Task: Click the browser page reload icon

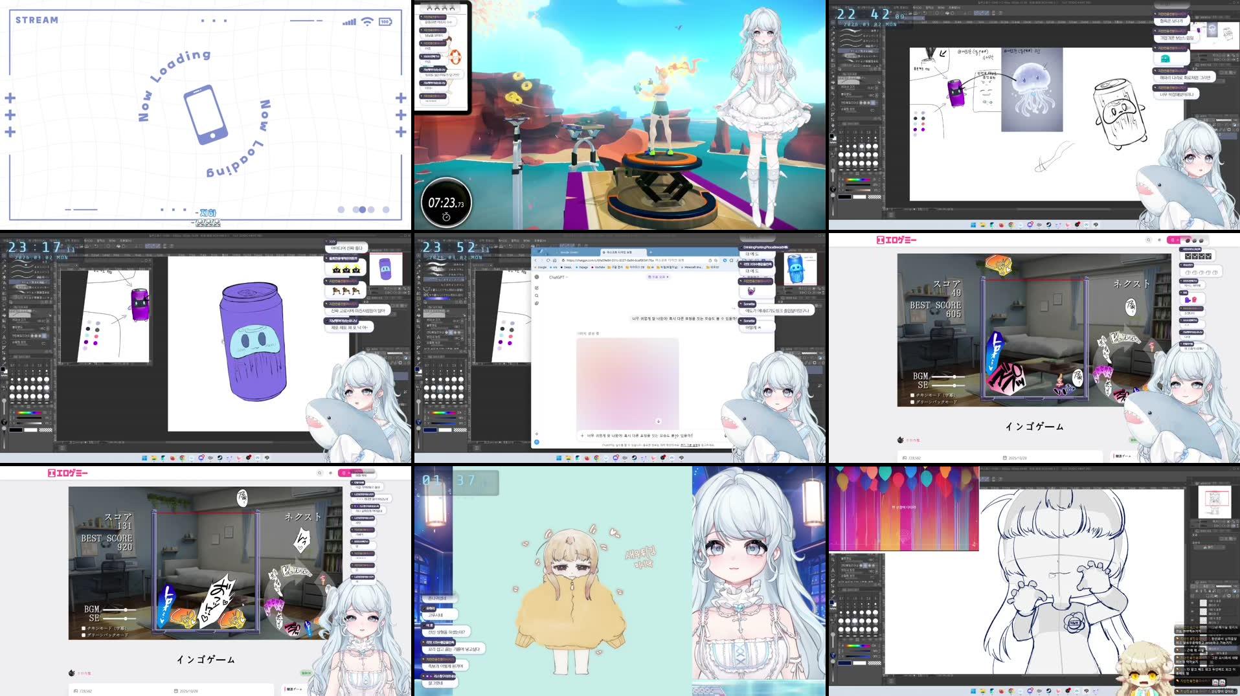Action: pos(548,260)
